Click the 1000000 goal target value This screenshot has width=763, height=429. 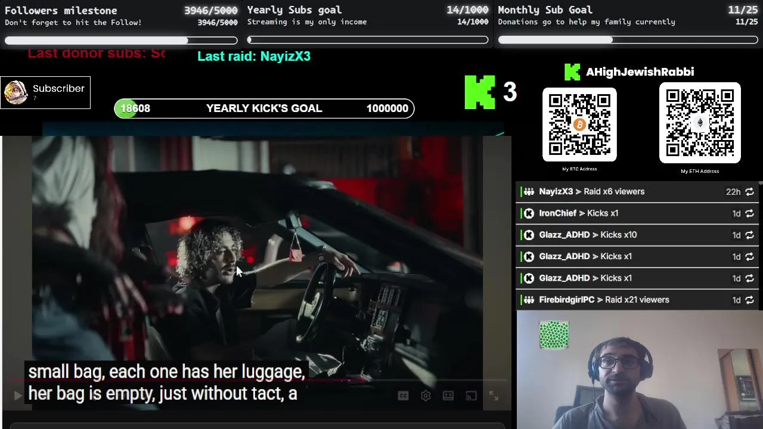pos(387,108)
